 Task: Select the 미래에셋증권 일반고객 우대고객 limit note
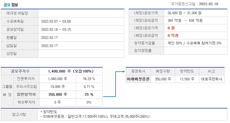pos(95,117)
